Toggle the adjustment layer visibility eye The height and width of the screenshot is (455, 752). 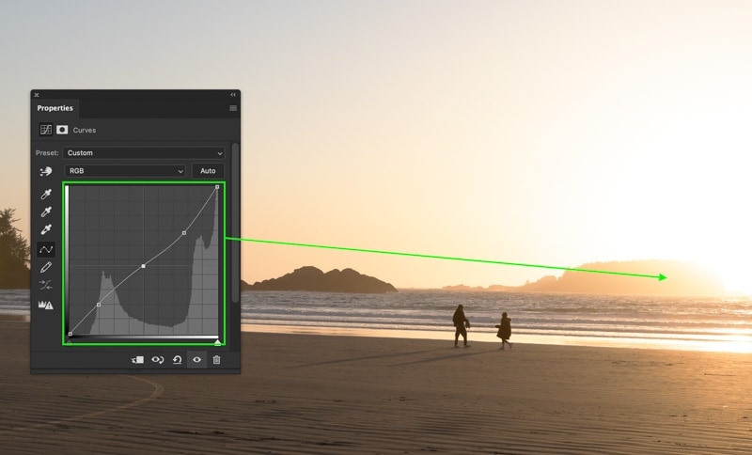(196, 359)
